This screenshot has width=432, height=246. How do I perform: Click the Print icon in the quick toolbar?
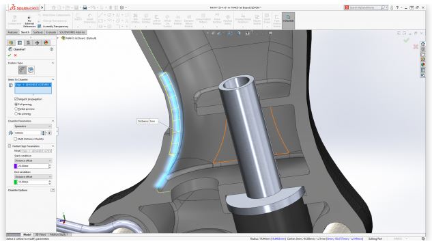85,8
